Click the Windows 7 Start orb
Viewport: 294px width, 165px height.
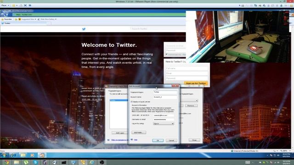(x=4, y=155)
